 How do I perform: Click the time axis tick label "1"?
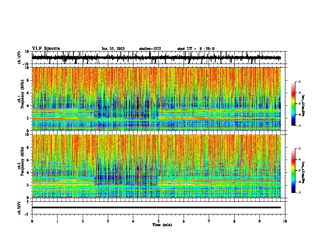point(57,221)
